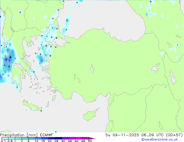This screenshot has height=142, width=184.
Task: Pick the 40–45 mm magenta legend swatch
Action: [79, 138]
